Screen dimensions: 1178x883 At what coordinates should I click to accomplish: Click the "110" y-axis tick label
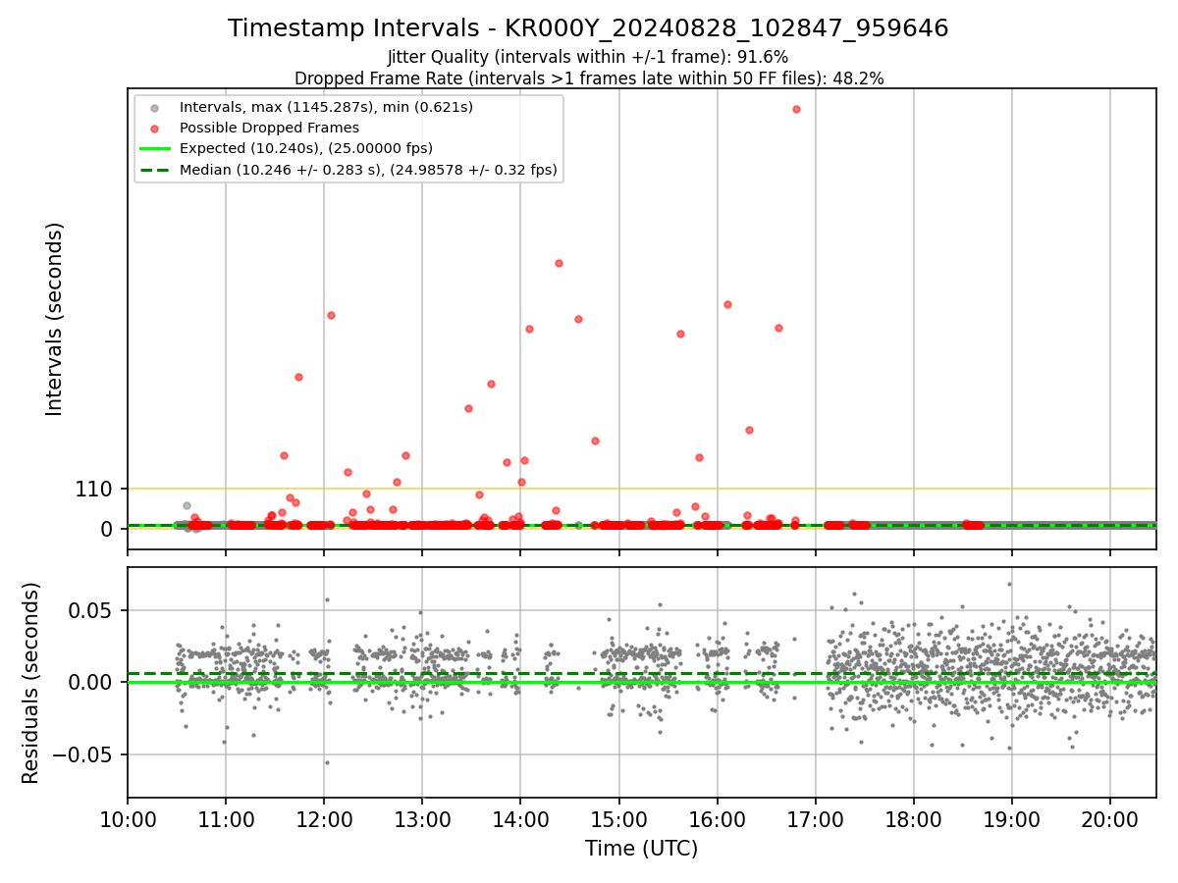(93, 489)
